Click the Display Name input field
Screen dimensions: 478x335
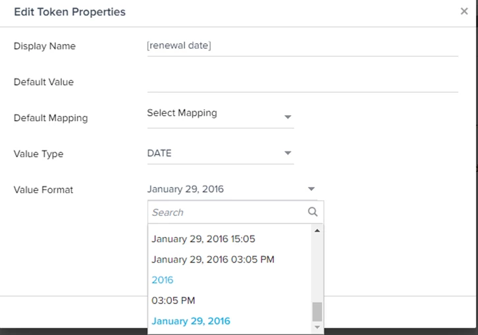(302, 46)
